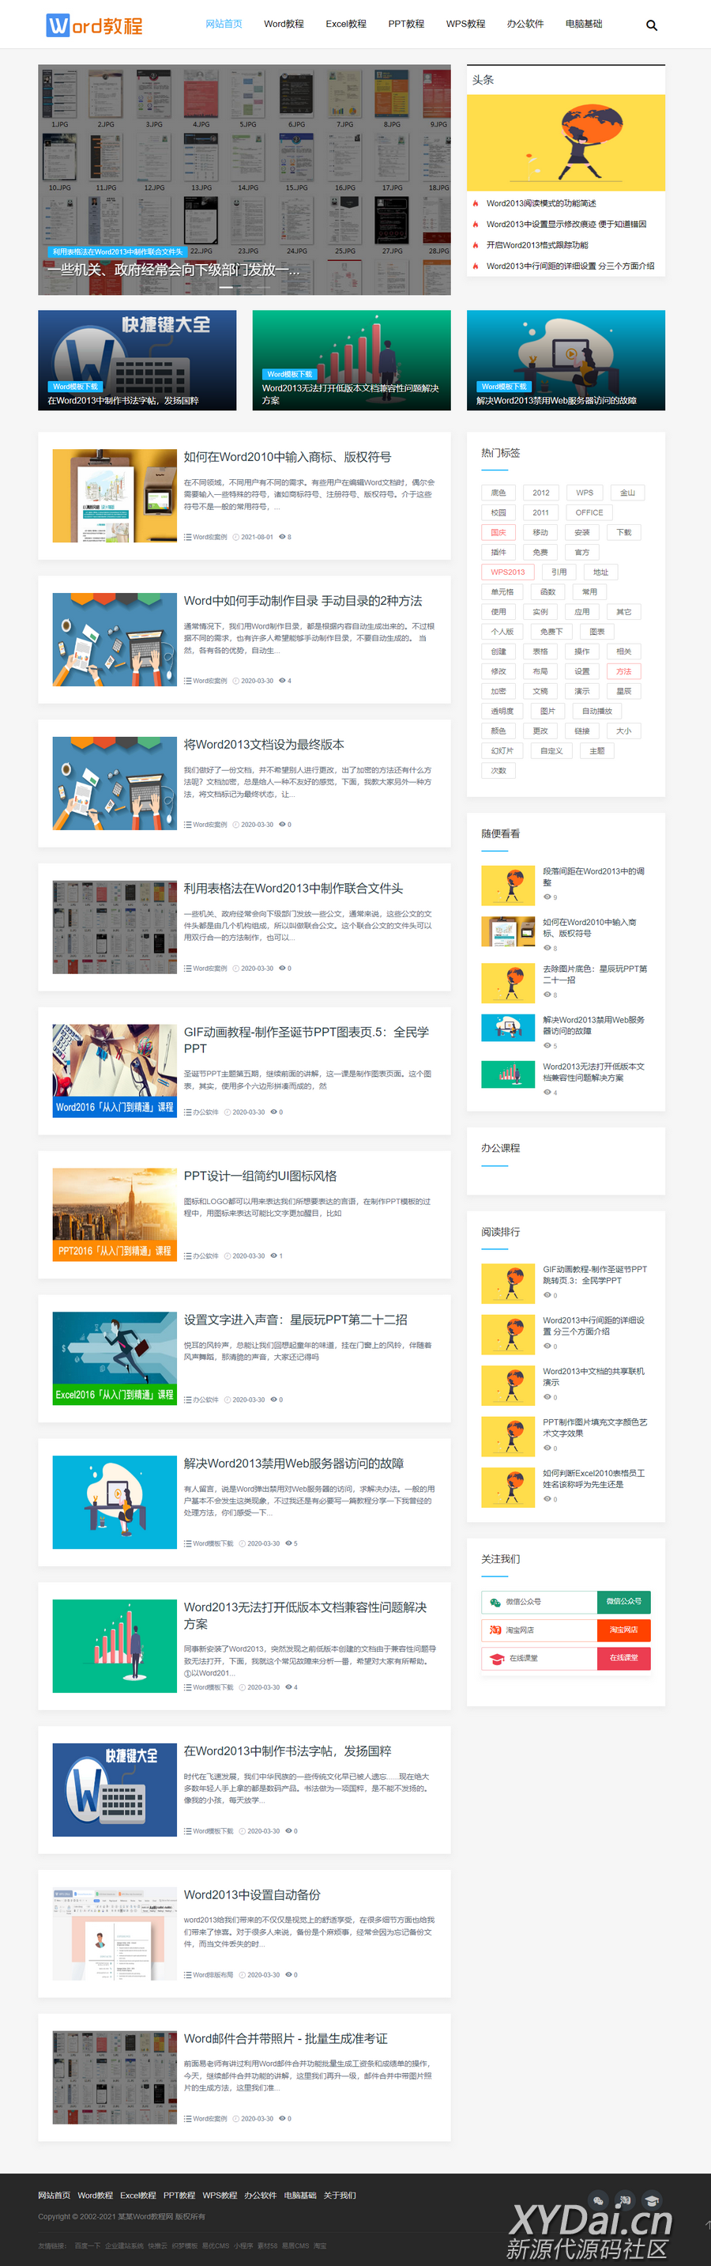This screenshot has width=711, height=2266.
Task: Click the search magnifier icon in header
Action: 651,25
